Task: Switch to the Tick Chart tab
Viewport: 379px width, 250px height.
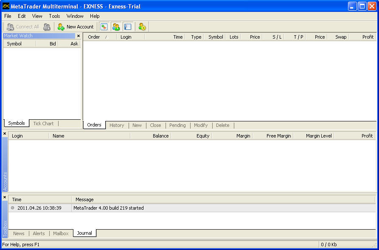Action: (x=43, y=124)
